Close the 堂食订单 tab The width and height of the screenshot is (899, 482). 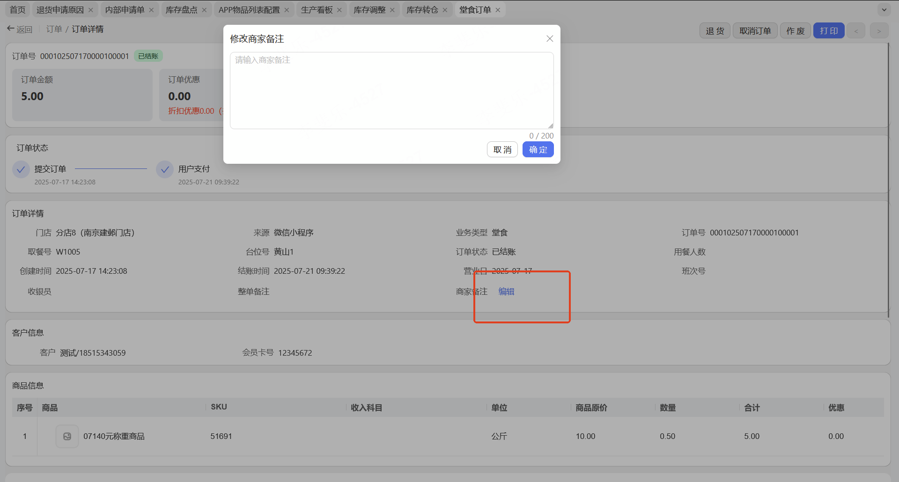coord(498,10)
